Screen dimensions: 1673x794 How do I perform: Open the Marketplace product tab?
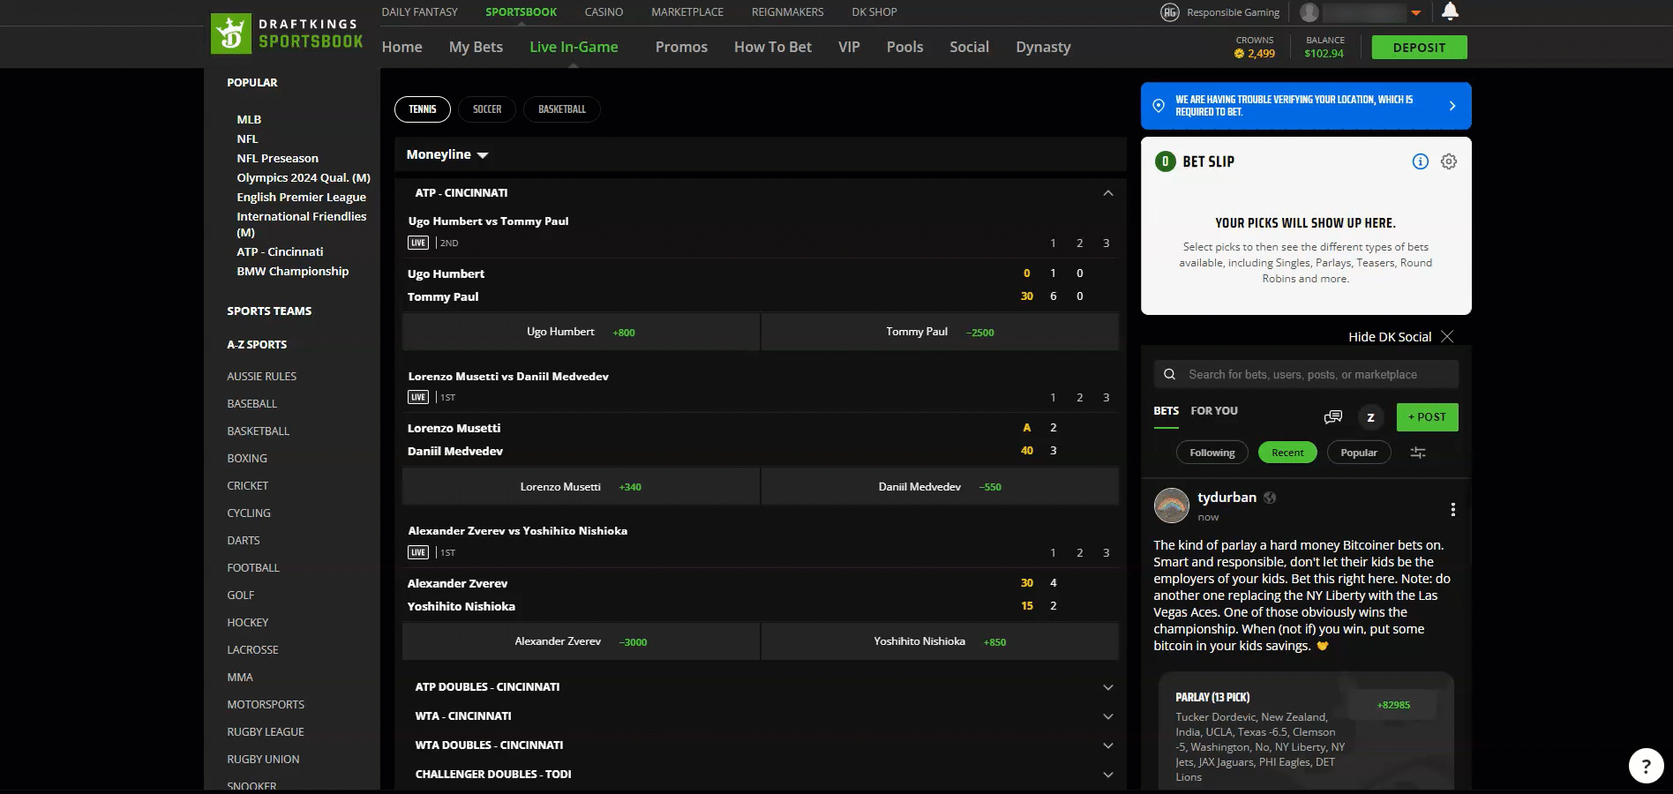(x=687, y=12)
